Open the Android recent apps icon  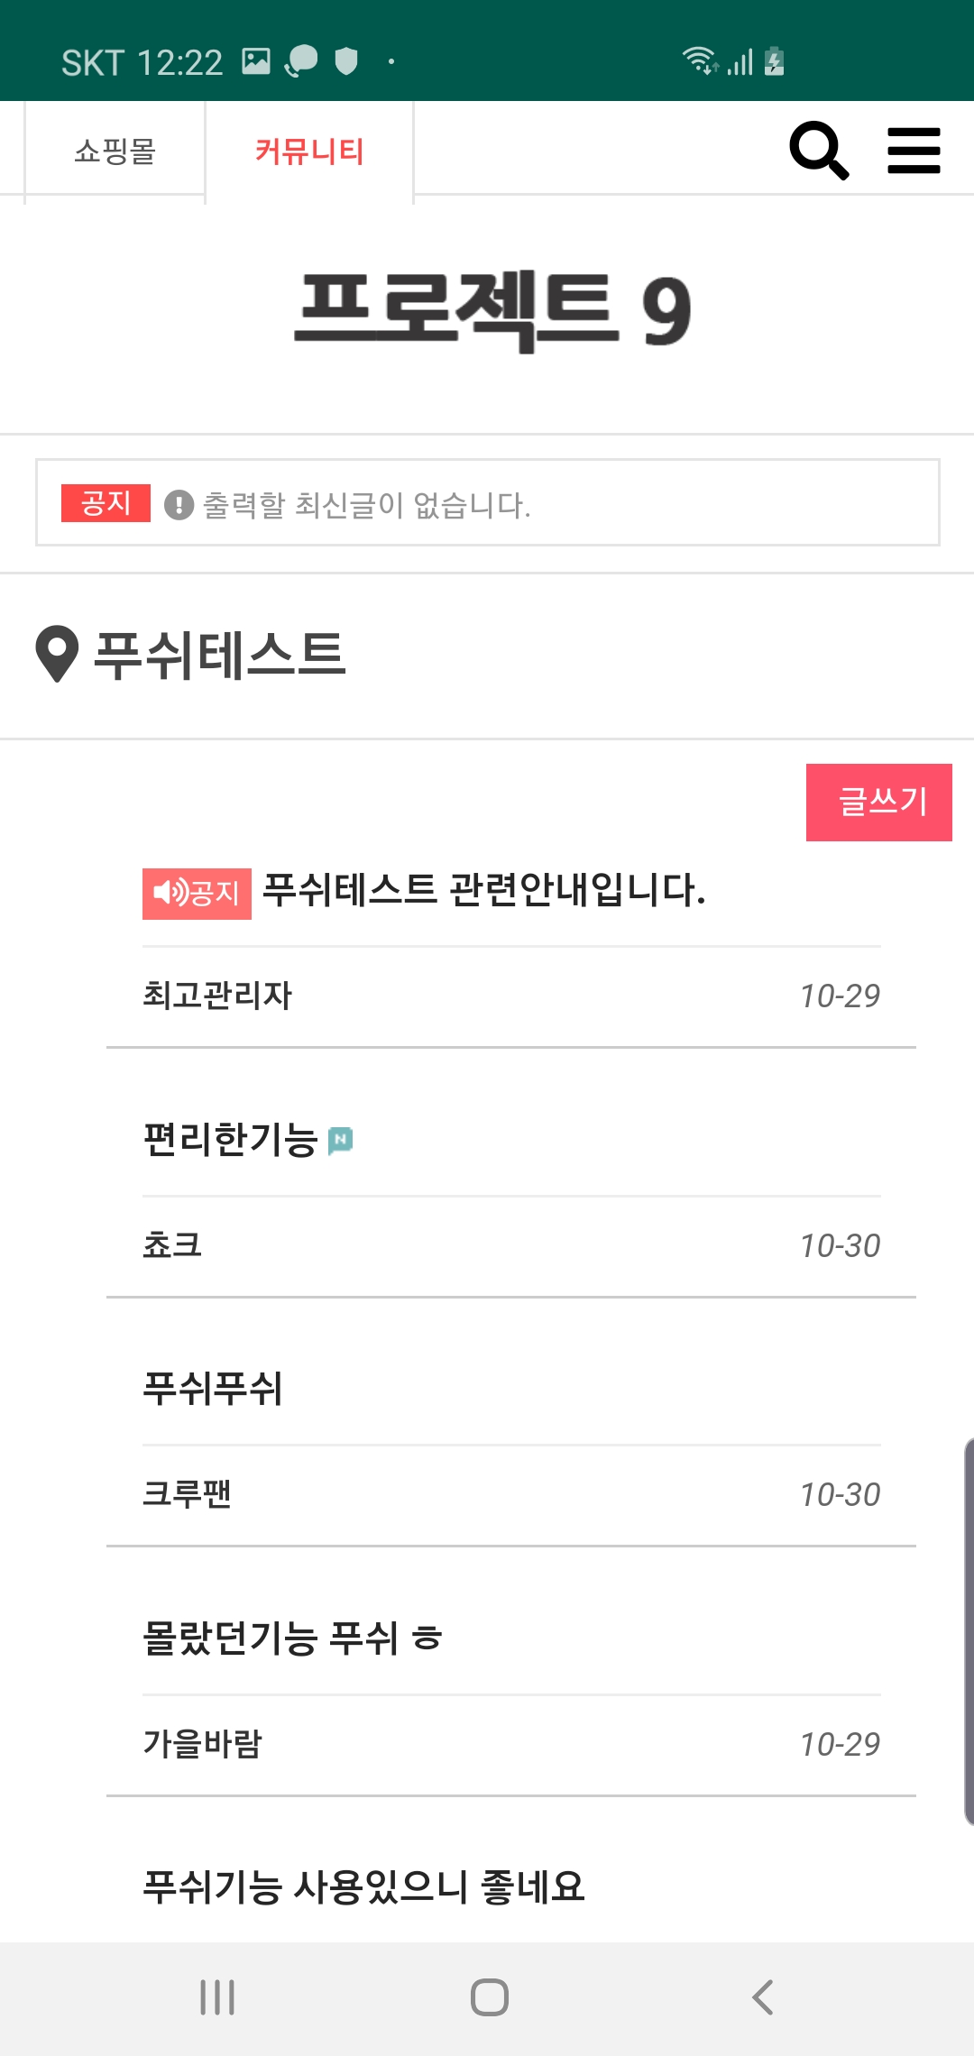tap(217, 1997)
